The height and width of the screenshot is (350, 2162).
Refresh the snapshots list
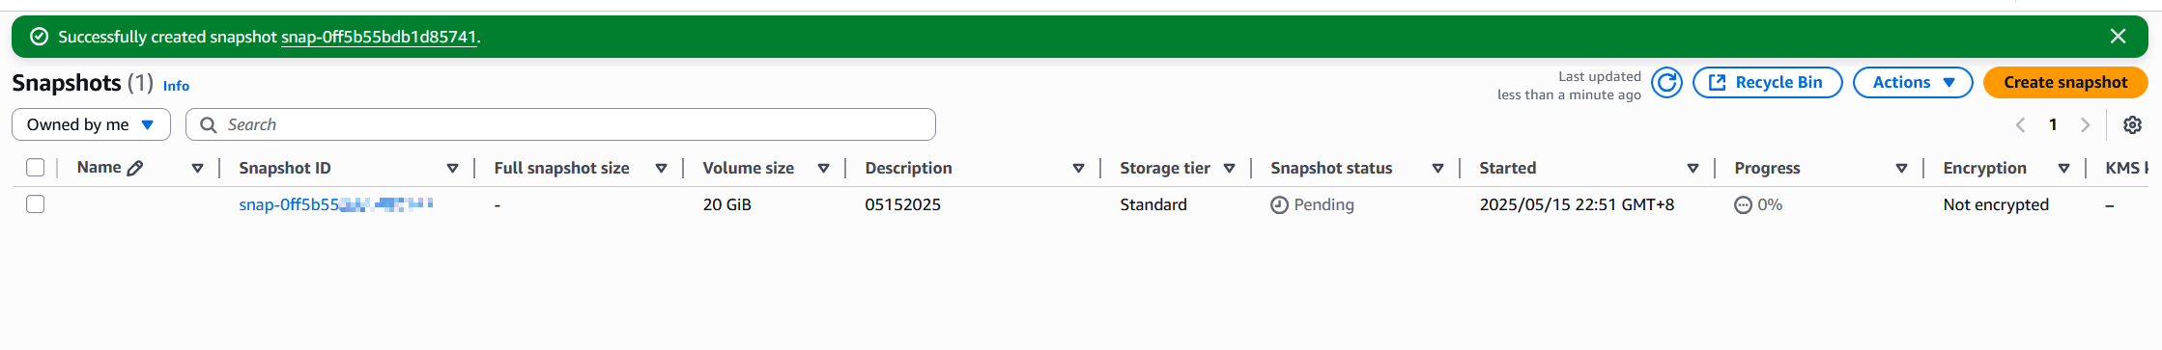1666,83
